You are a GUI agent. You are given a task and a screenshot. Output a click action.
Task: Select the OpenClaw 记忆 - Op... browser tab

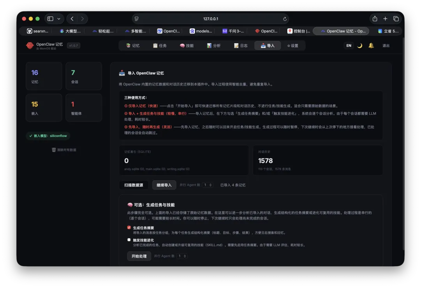341,31
